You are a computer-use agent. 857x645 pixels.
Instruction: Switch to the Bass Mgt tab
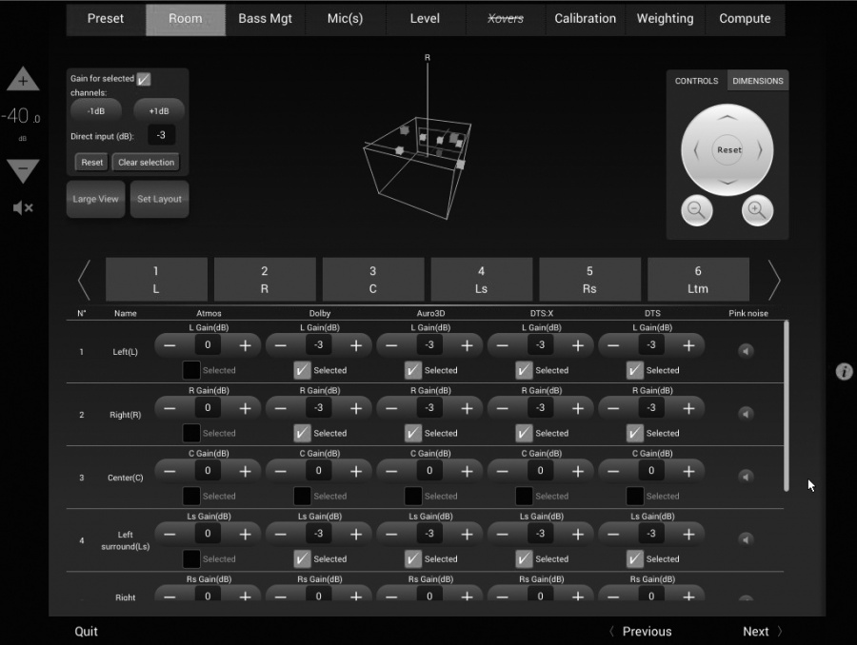pos(266,19)
